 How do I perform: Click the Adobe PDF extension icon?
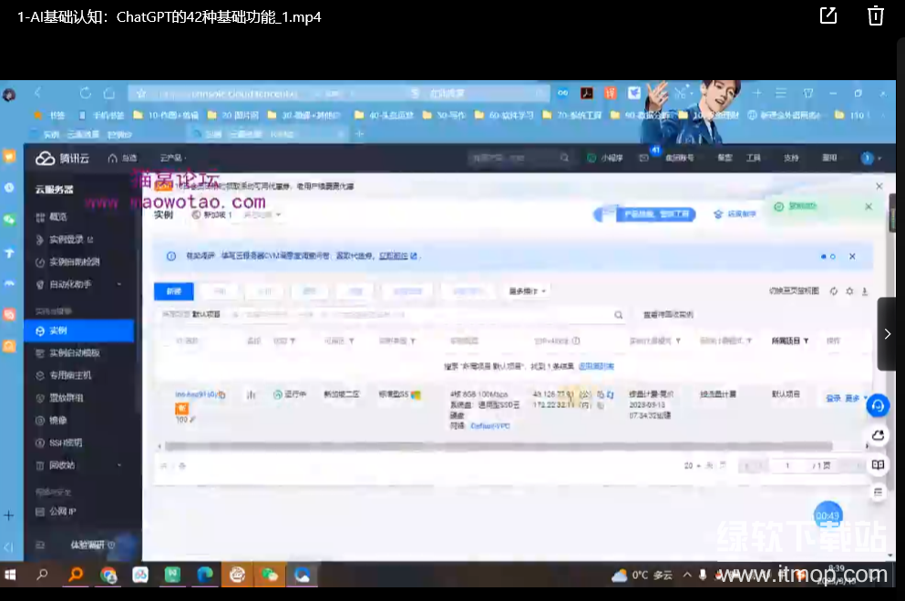click(587, 93)
